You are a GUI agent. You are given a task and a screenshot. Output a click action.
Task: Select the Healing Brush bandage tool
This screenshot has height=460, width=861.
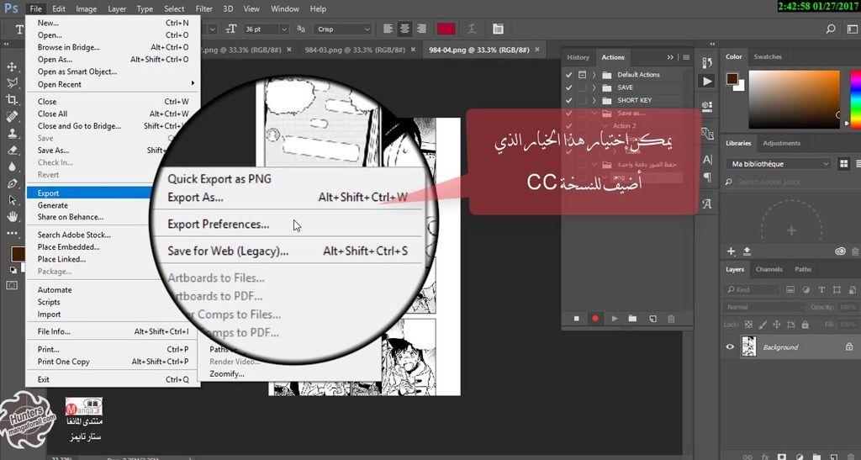(x=12, y=116)
